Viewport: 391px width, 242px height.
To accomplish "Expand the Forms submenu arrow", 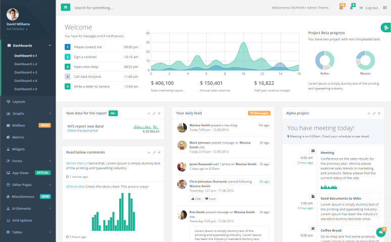I will tap(50, 161).
